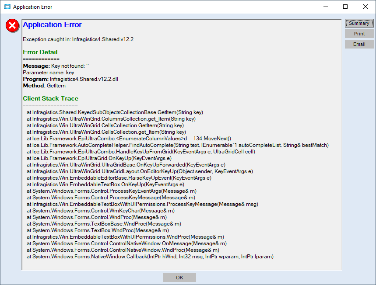376x285 pixels.
Task: Click the KeyedSubObjectsCollectionBase.GetItem stack line
Action: click(x=115, y=112)
